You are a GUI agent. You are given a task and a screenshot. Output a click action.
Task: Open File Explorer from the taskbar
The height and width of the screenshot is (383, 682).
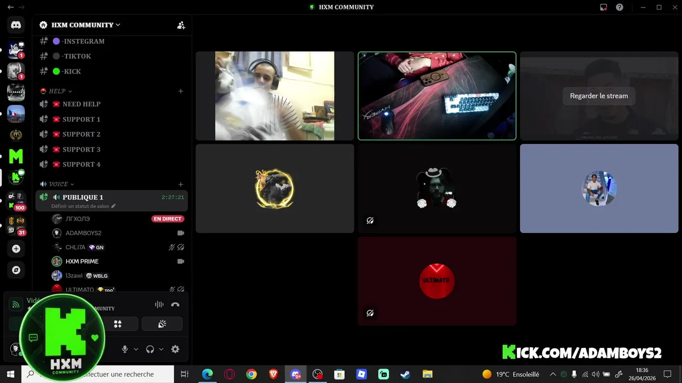point(427,374)
